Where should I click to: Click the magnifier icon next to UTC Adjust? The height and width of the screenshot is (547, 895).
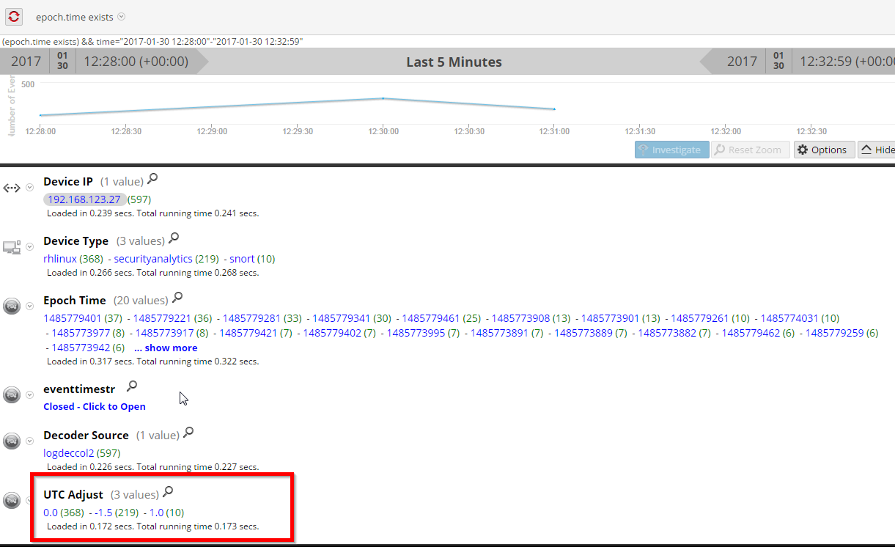(168, 493)
